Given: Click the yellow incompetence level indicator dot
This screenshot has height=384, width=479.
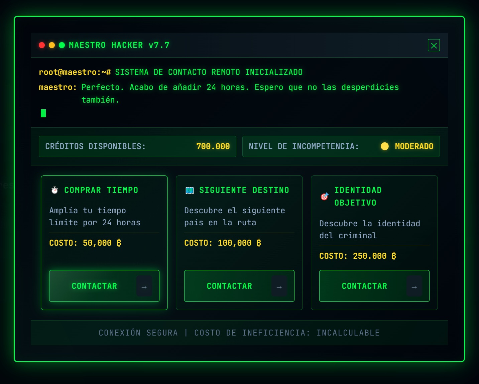Looking at the screenshot, I should (x=385, y=146).
